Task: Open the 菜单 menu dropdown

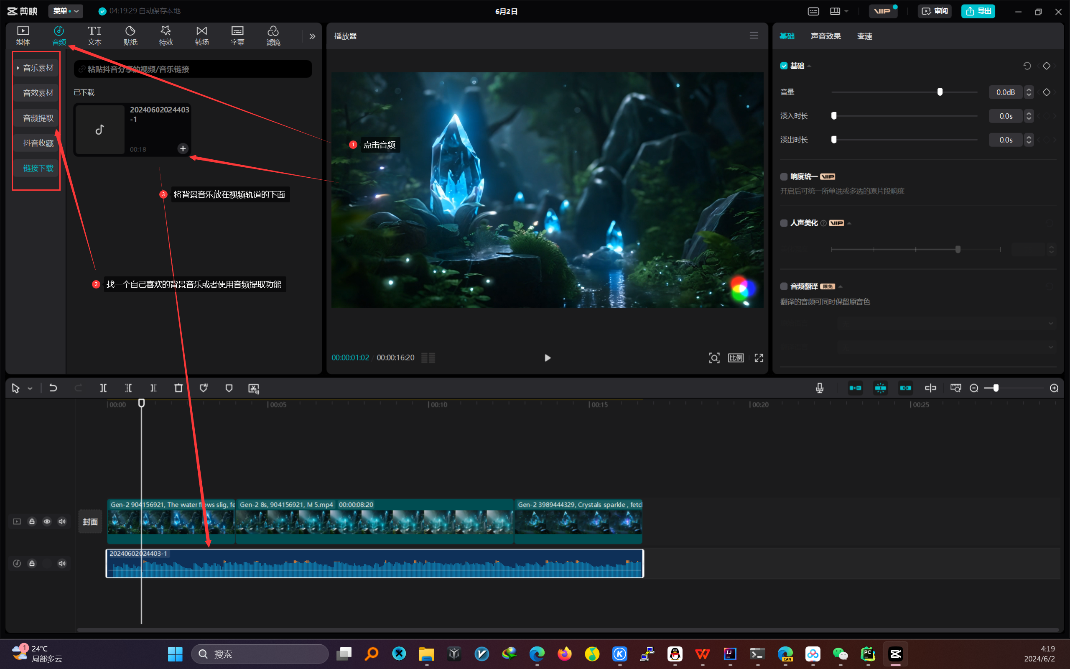Action: coord(66,11)
